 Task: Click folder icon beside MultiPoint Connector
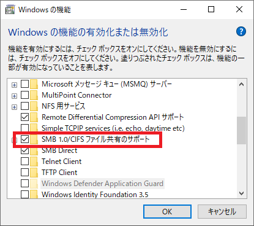[x=34, y=95]
